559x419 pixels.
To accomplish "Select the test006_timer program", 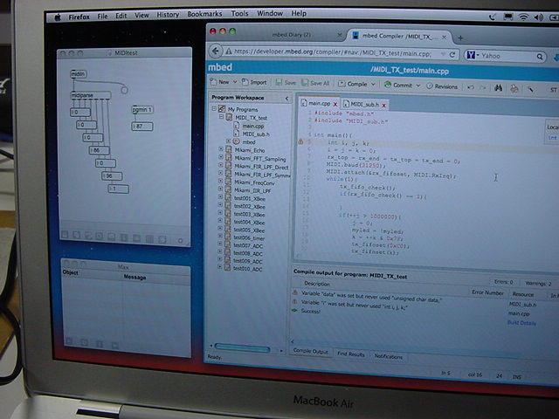I will (x=249, y=237).
